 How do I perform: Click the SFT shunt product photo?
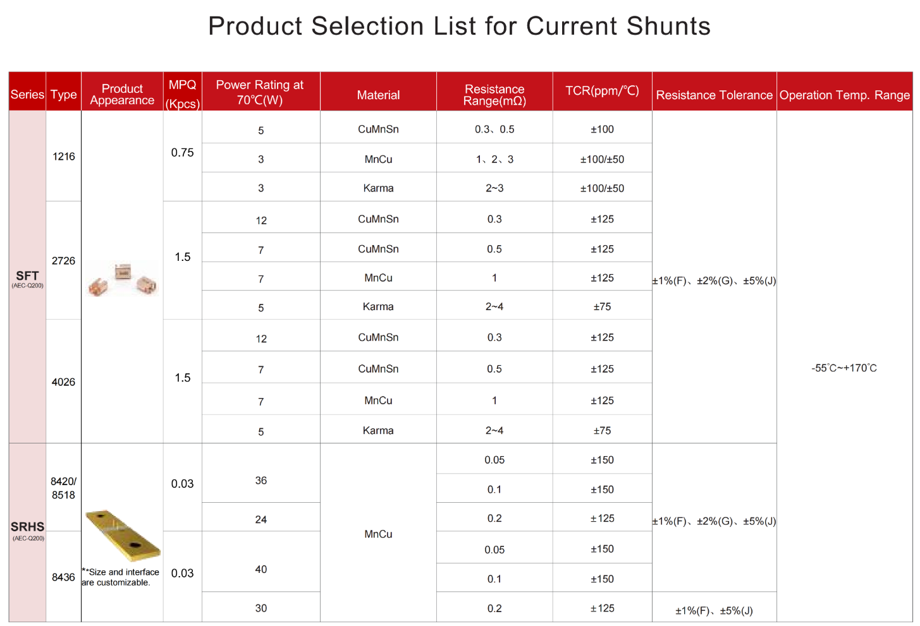[x=123, y=279]
